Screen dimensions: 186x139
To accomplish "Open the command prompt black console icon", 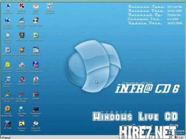I will [36, 109].
